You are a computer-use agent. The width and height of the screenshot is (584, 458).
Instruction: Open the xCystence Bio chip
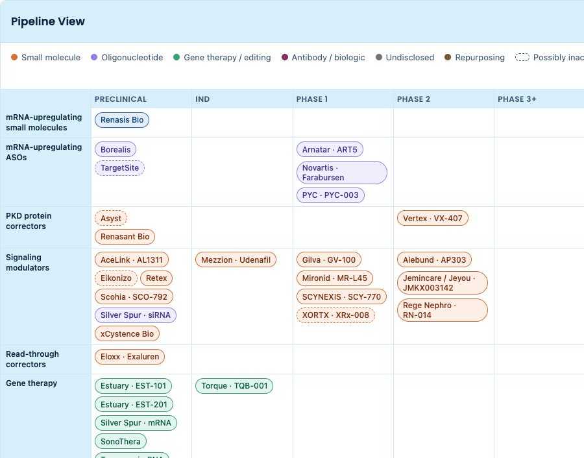127,333
